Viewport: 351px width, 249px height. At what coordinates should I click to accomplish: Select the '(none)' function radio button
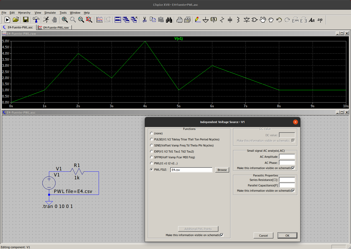[x=152, y=133]
